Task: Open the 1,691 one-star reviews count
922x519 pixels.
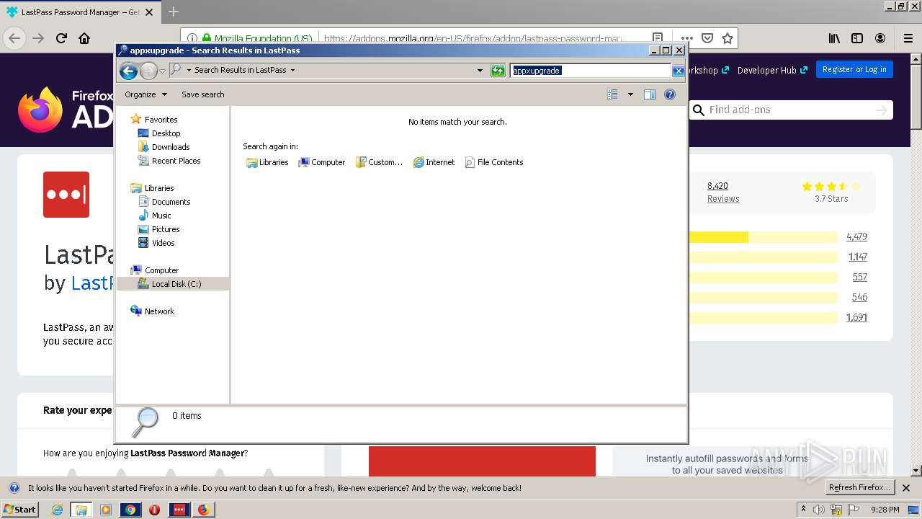Action: coord(856,317)
